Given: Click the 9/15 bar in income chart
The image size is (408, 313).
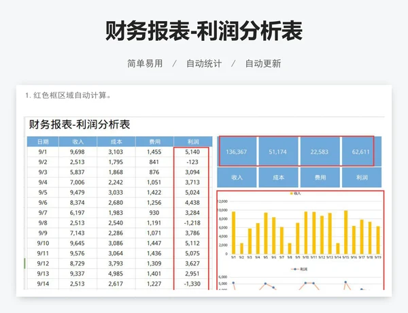Looking at the screenshot, I should click(x=346, y=232).
